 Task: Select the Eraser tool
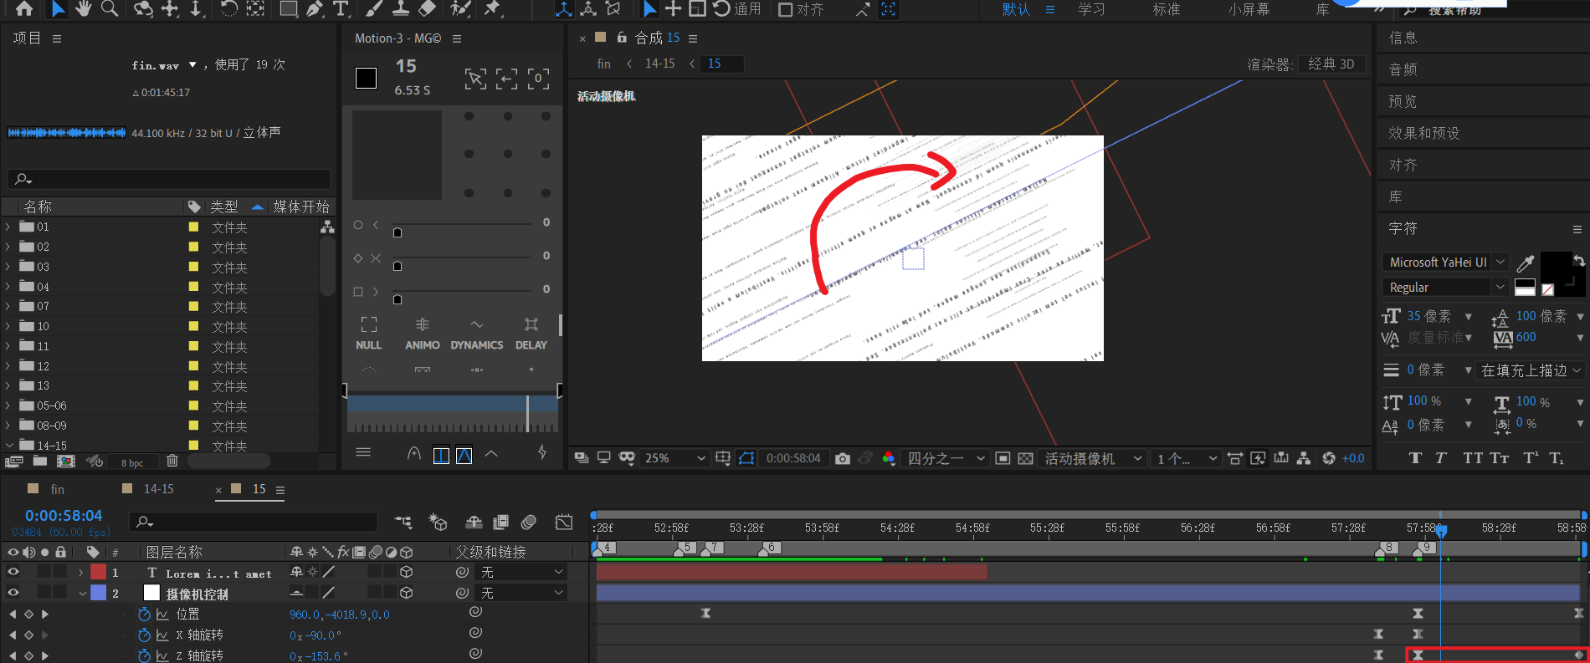pos(427,8)
